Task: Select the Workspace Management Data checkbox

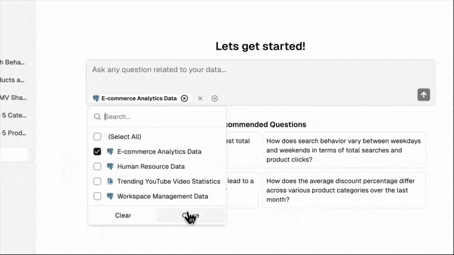Action: pos(97,196)
